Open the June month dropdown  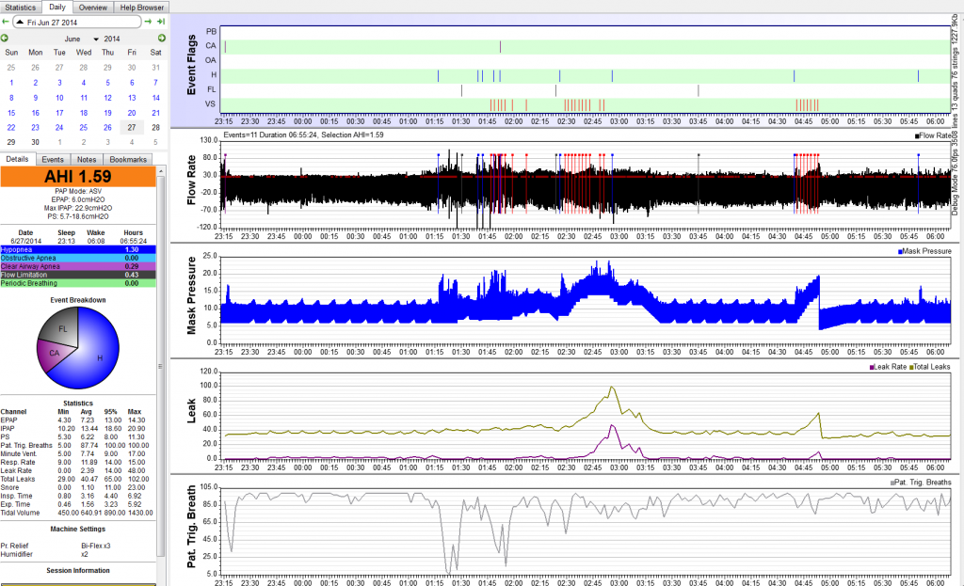pos(97,39)
